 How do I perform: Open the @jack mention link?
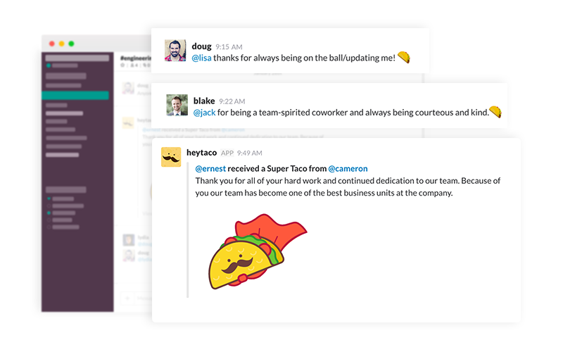point(204,113)
